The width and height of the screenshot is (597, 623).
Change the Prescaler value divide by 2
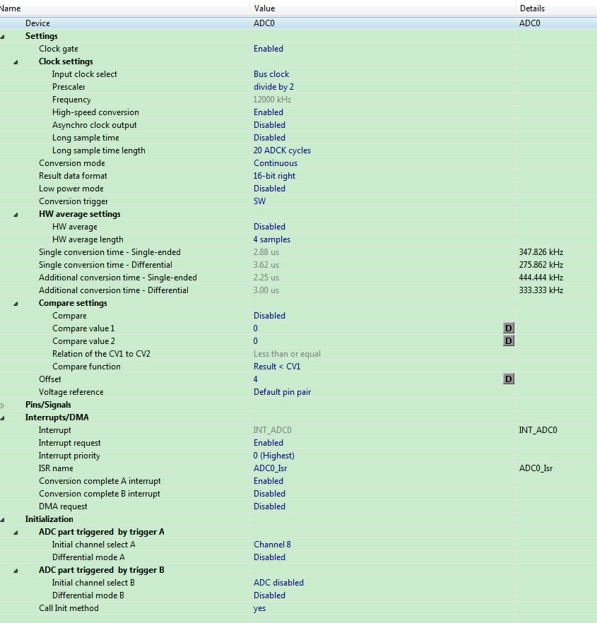tap(273, 87)
